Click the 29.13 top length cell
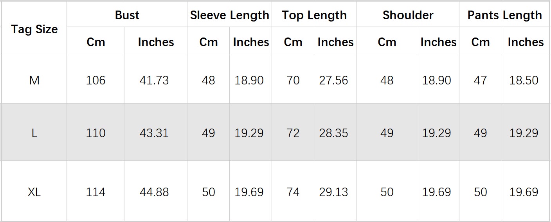Screen dimensions: 551x222 click(x=333, y=192)
